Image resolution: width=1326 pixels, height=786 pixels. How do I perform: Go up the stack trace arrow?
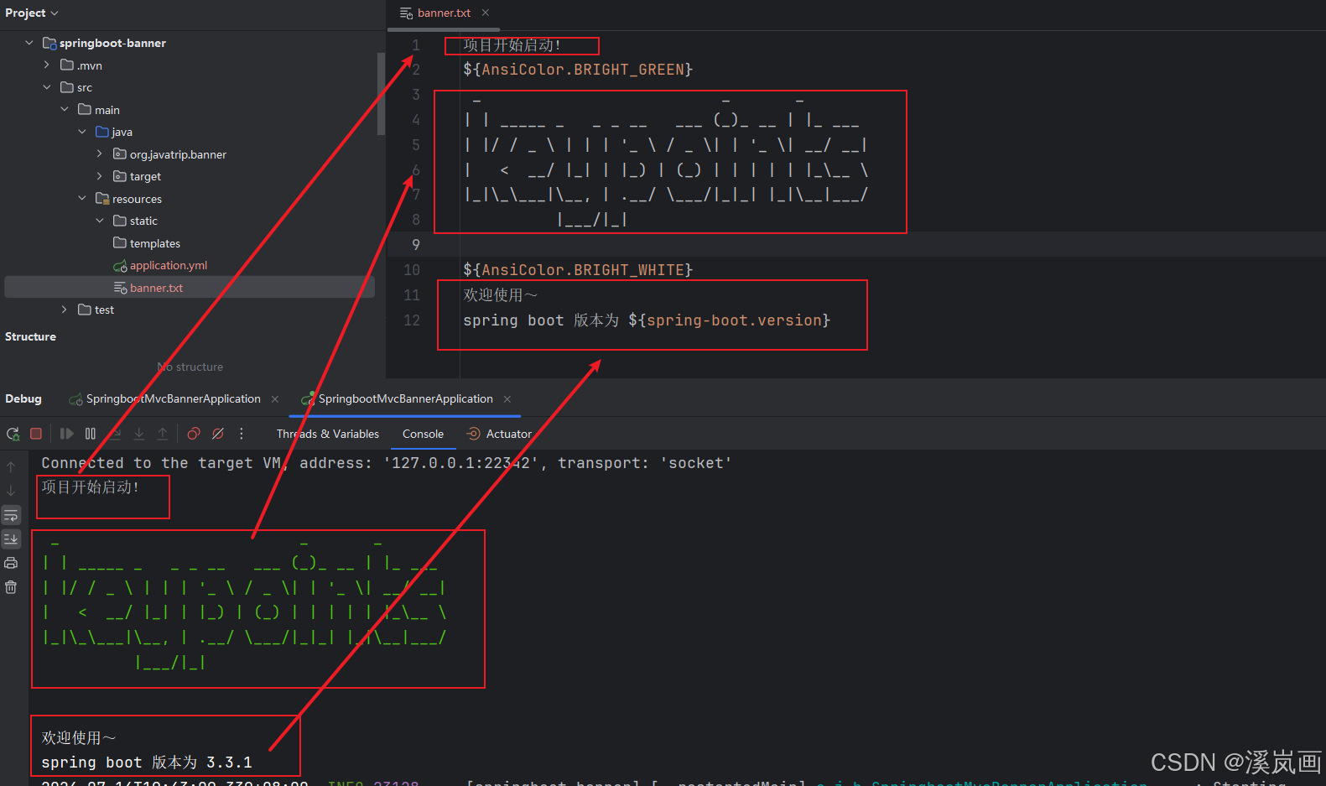point(11,467)
